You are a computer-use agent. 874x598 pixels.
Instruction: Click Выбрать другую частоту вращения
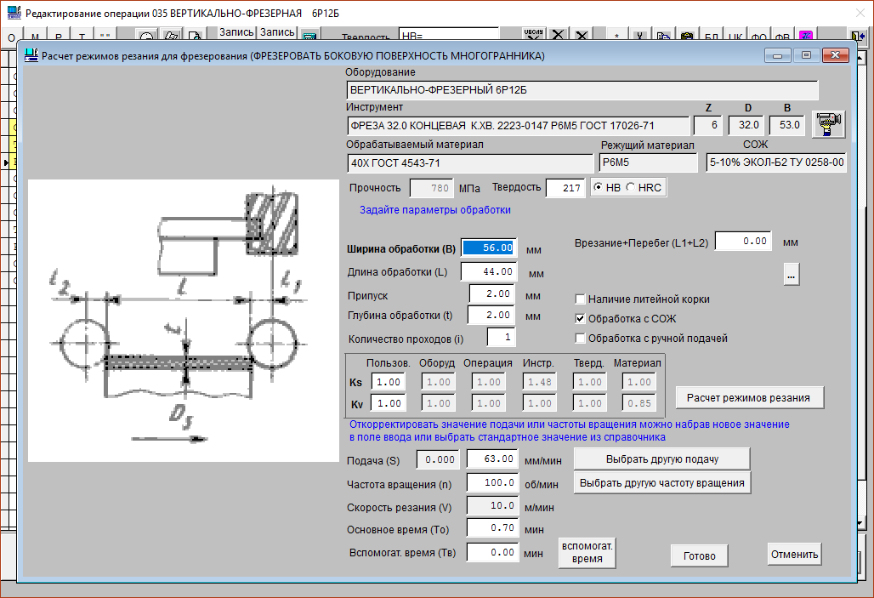[662, 483]
